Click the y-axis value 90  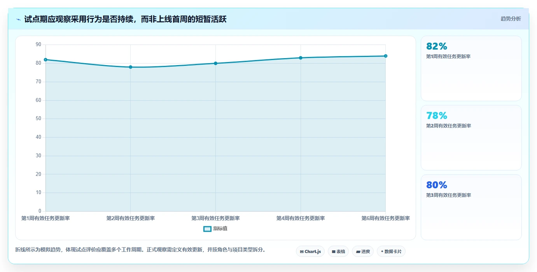pos(38,45)
